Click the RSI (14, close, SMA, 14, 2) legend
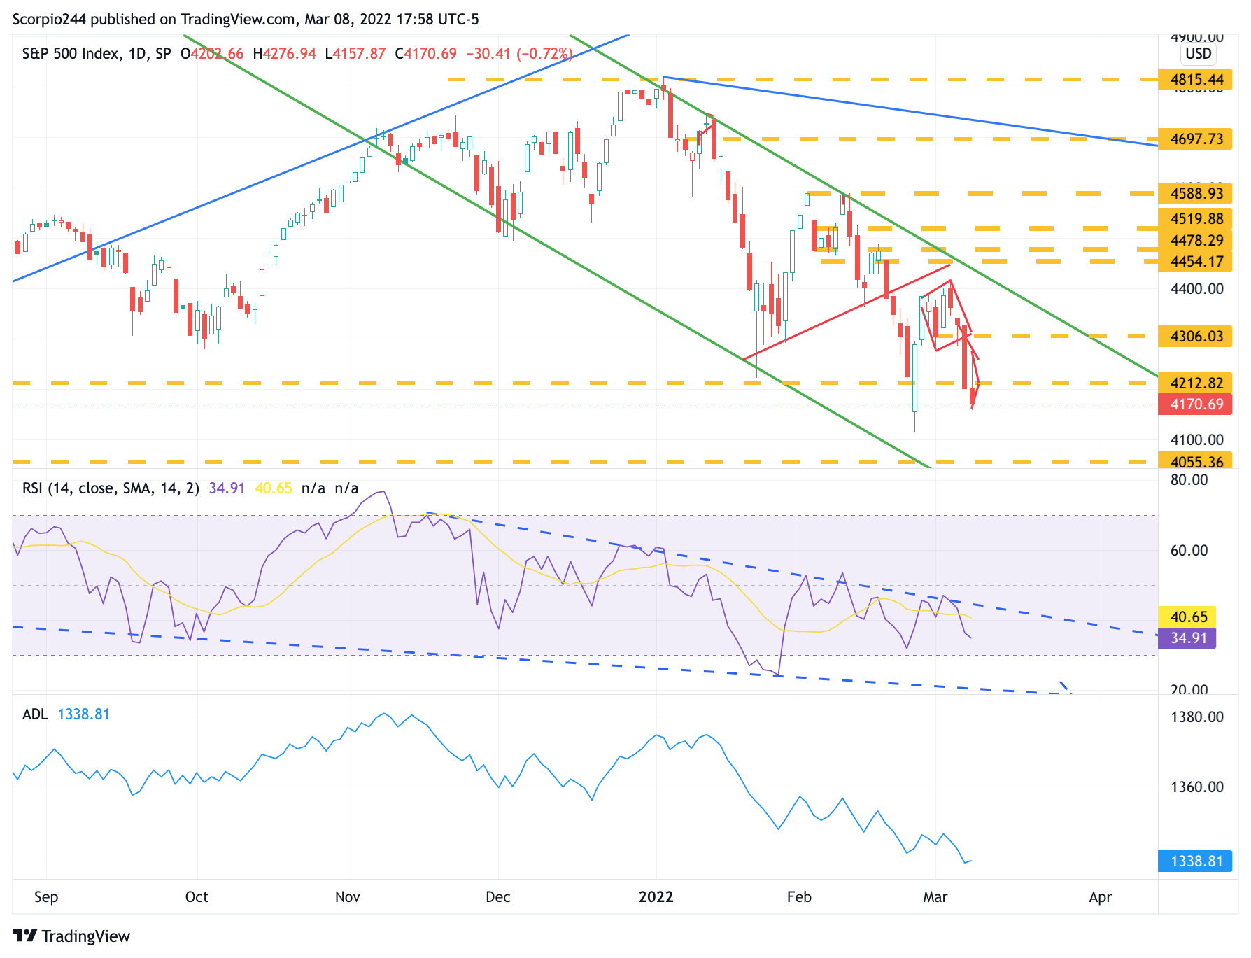 (x=111, y=488)
